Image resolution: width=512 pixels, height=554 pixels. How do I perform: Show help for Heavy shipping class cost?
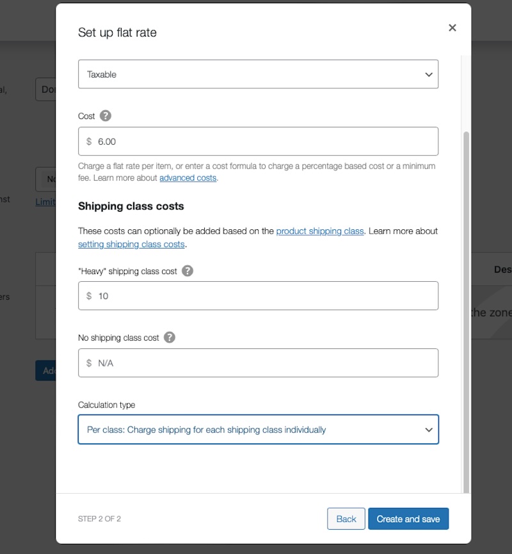(187, 271)
